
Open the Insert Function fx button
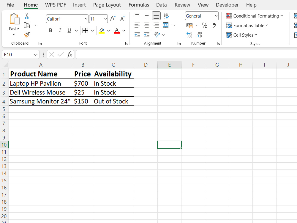[x=69, y=55]
